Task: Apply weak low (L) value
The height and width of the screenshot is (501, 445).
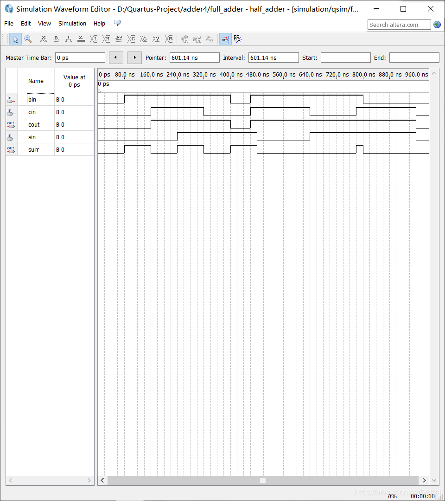Action: pos(94,39)
